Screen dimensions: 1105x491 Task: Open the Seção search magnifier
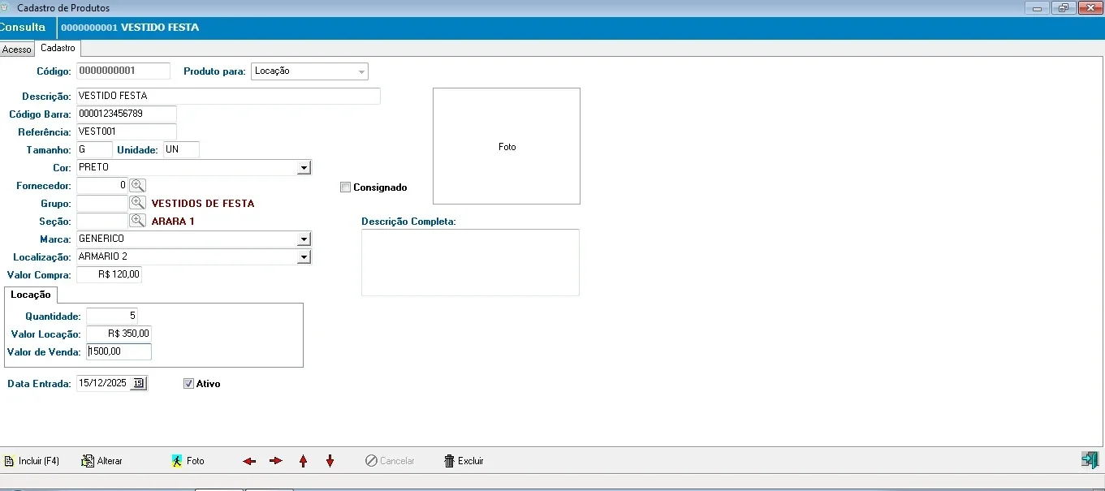tap(138, 221)
